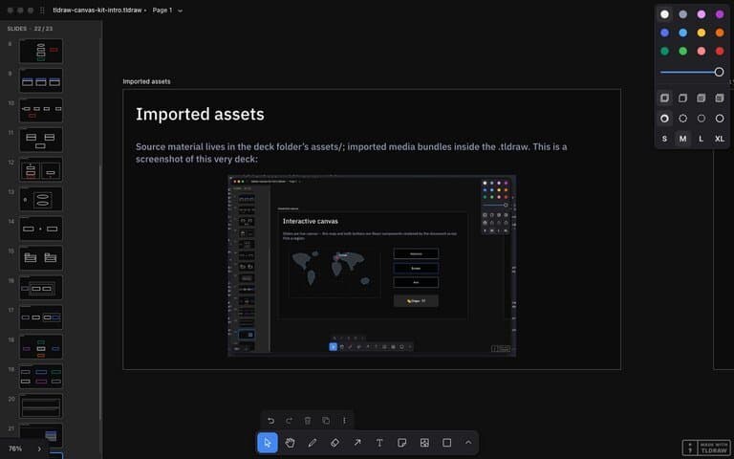Select the second fill style option
The image size is (734, 459).
683,98
